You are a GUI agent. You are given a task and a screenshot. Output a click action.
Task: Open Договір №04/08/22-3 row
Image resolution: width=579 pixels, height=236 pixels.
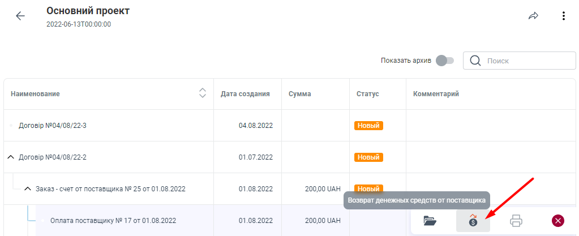point(52,125)
